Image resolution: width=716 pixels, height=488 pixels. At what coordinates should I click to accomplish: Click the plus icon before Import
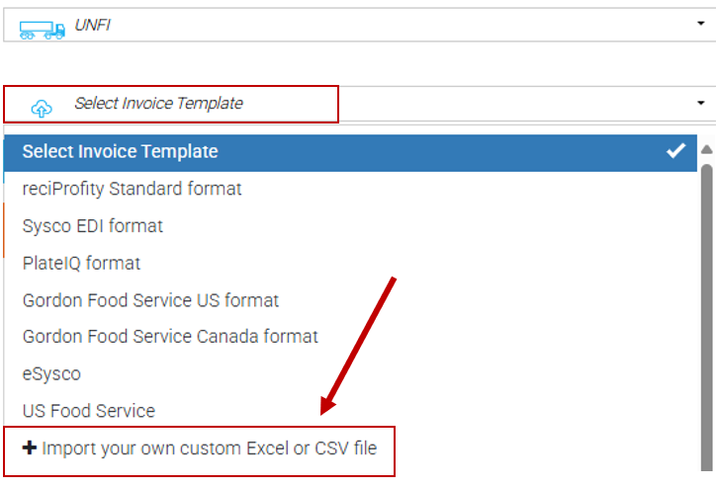tap(30, 448)
